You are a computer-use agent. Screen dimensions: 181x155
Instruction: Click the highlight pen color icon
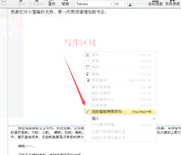[138, 4]
